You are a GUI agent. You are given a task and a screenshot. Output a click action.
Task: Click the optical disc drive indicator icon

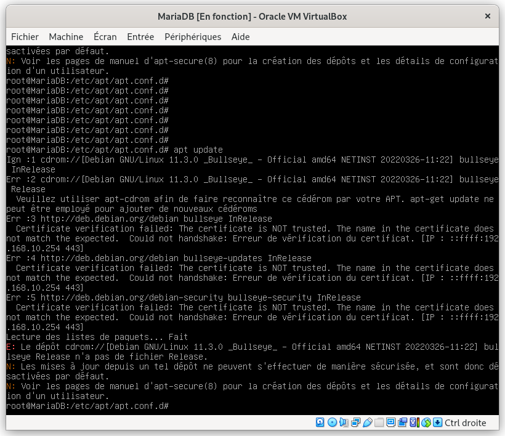point(332,422)
